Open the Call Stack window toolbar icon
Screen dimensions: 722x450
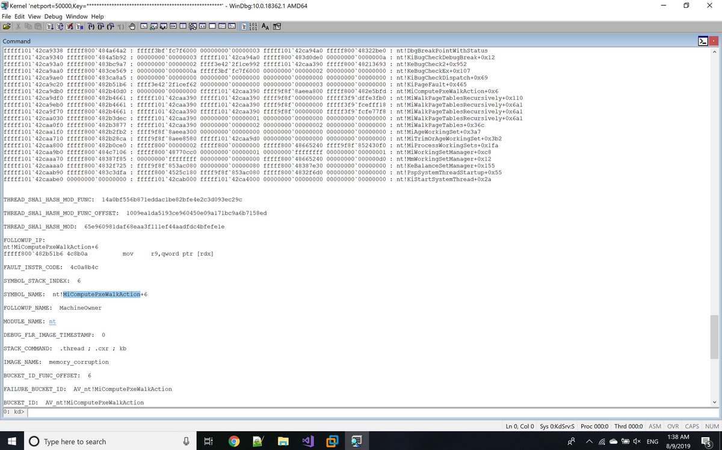[193, 26]
